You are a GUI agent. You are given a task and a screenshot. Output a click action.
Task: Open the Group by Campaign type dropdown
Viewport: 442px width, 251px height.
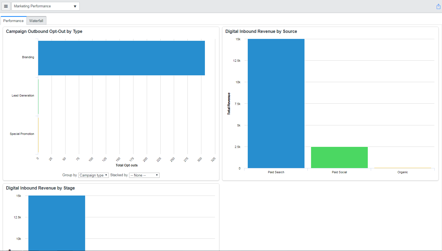tap(94, 175)
